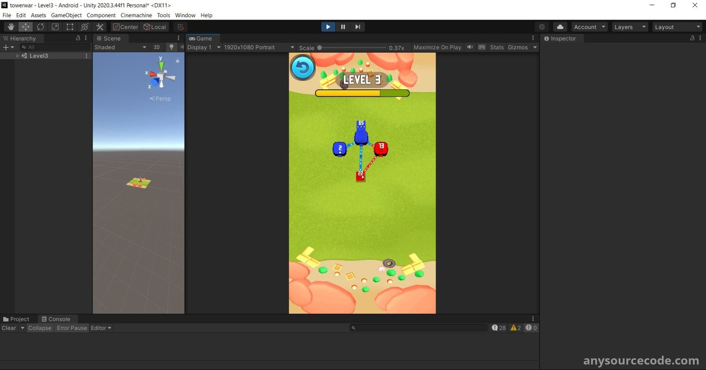Select the Rect Transform tool
The image size is (706, 370).
click(x=70, y=27)
